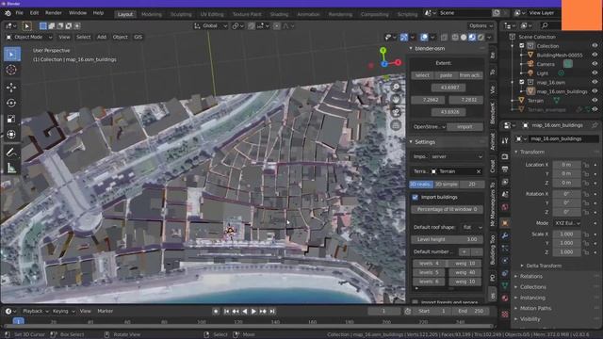603x339 pixels.
Task: Select the 3D Cursor tool
Action: 11,70
